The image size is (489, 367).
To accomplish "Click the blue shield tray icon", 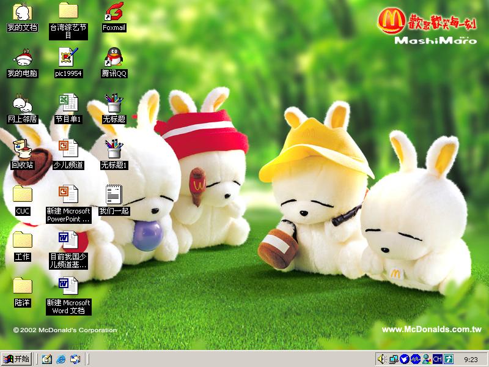I will [404, 360].
